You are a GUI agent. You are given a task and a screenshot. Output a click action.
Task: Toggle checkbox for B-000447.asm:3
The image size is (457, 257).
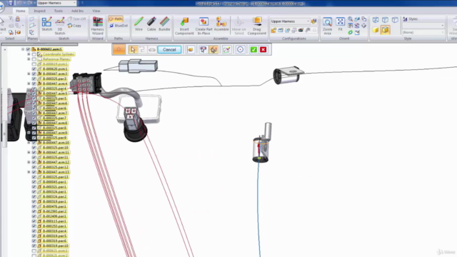(34, 74)
